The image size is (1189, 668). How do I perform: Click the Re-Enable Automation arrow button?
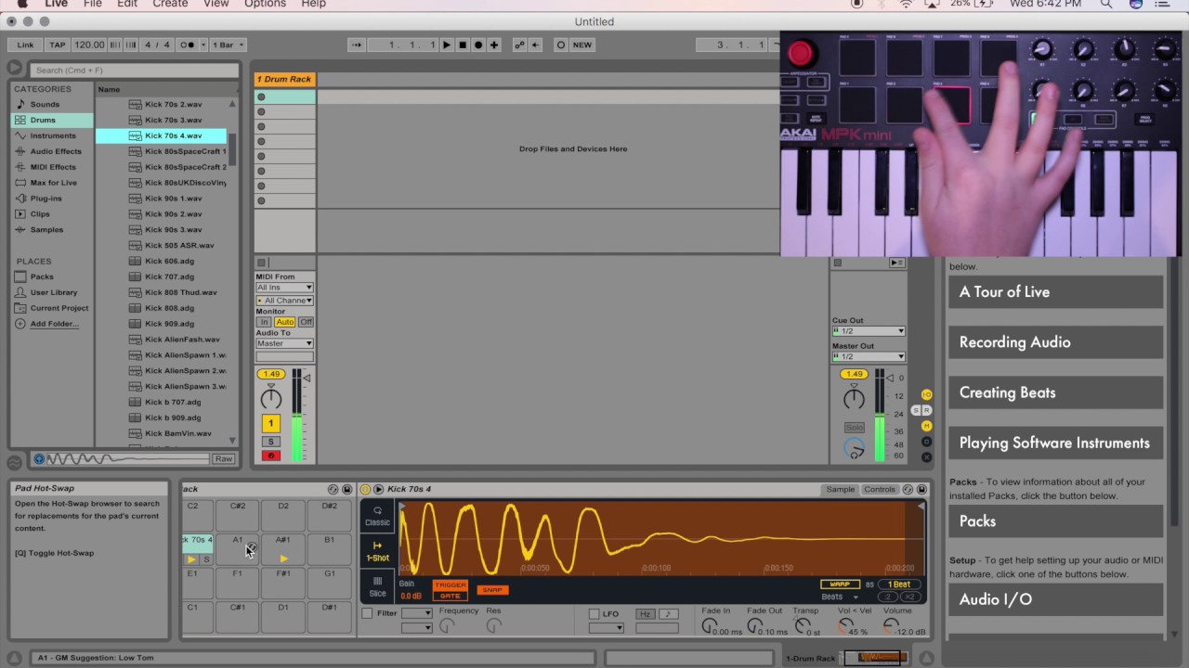pyautogui.click(x=535, y=45)
